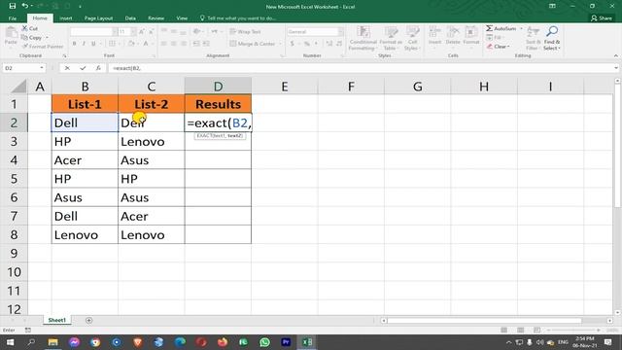Click the Tell me what you want box

238,18
